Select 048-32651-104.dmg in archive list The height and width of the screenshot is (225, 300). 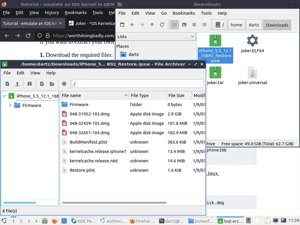(x=133, y=133)
